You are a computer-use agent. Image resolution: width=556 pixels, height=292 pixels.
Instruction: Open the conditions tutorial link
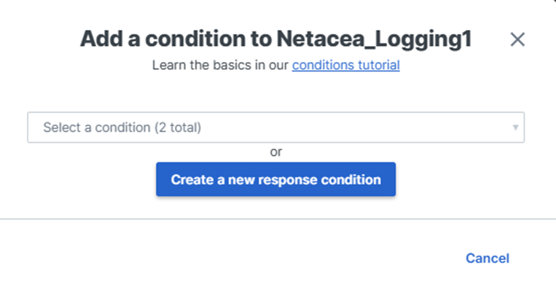(345, 65)
